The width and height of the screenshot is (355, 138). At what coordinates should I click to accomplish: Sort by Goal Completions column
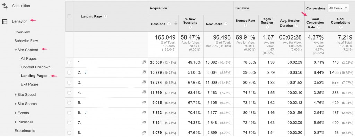[x=340, y=20]
